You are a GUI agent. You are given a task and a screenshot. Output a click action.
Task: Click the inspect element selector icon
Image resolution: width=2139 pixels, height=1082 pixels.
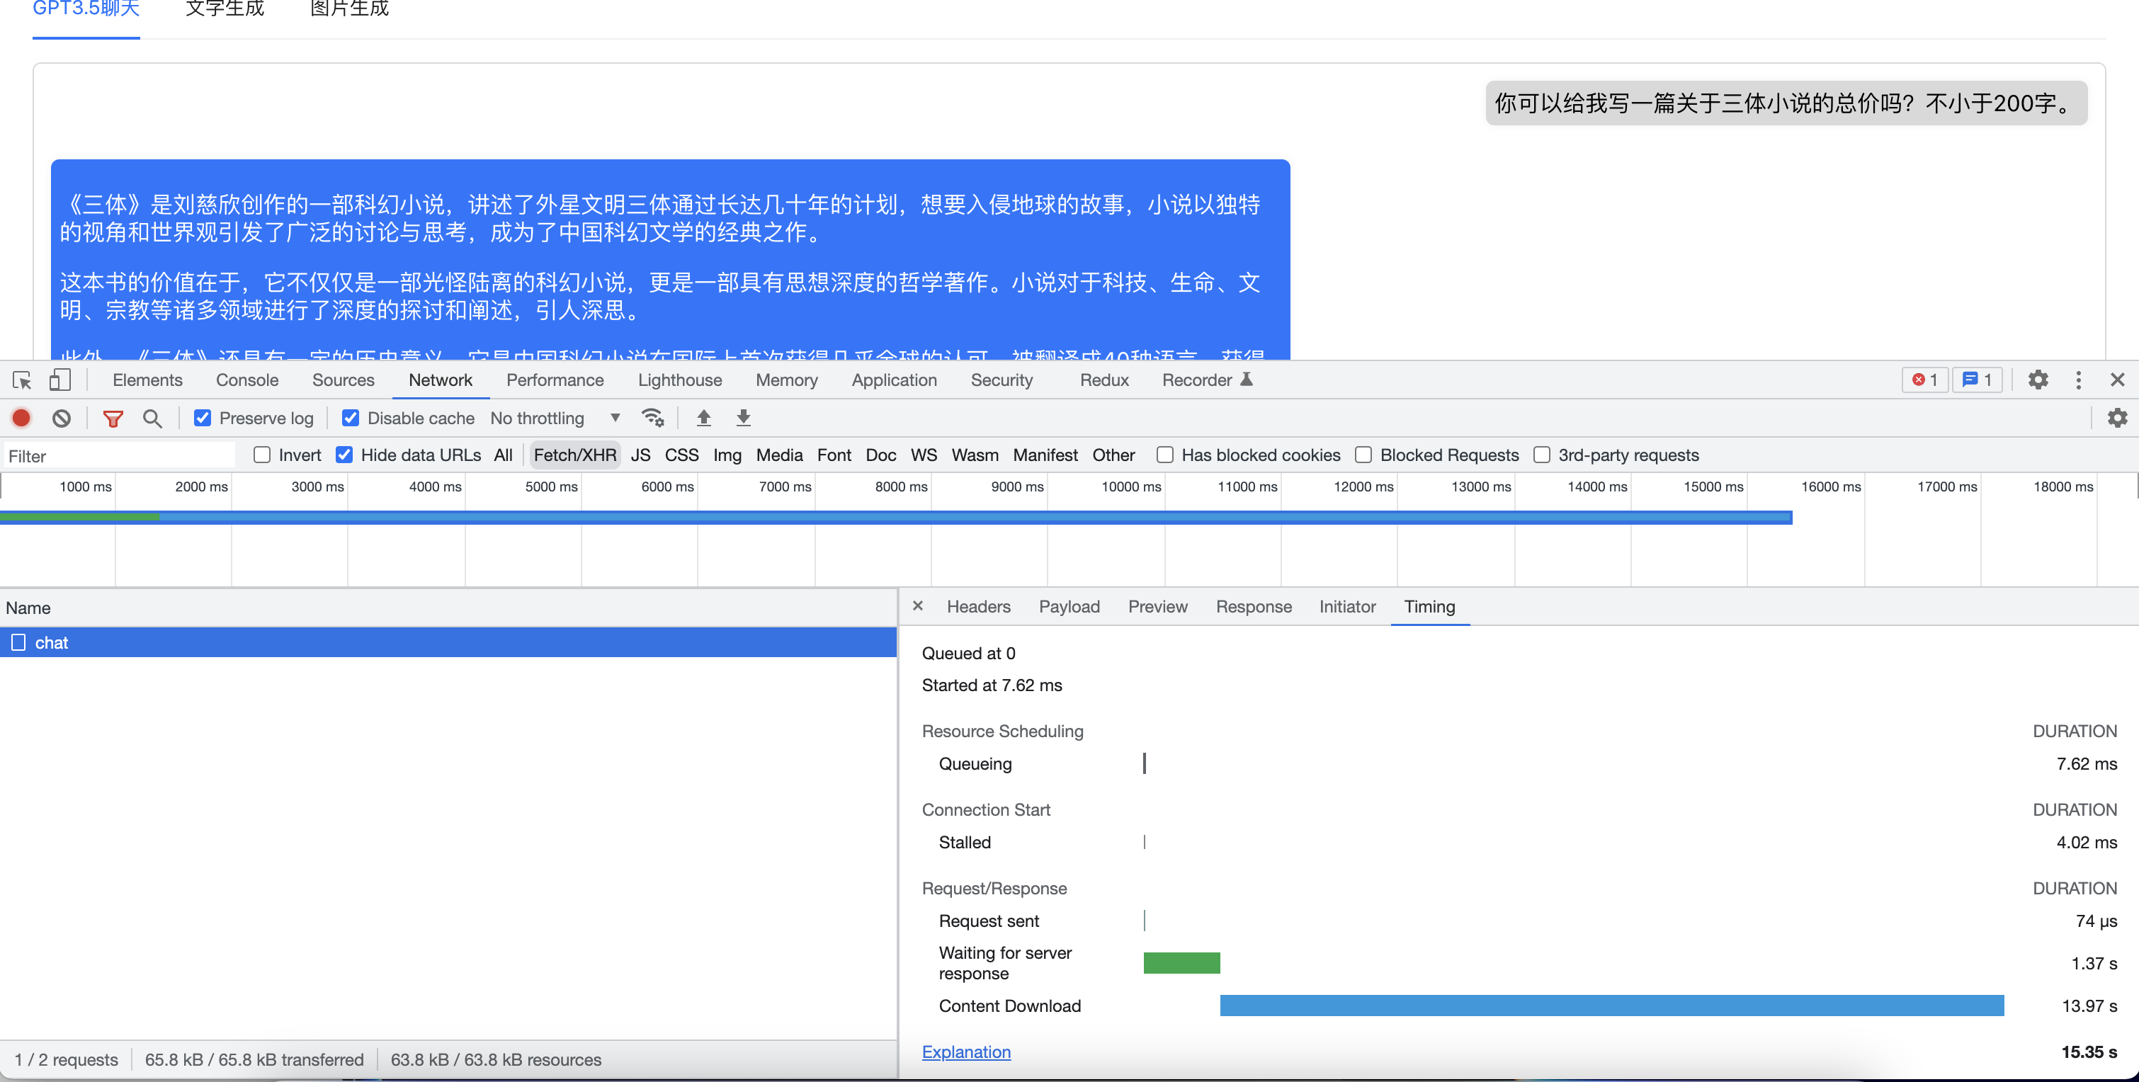tap(23, 380)
